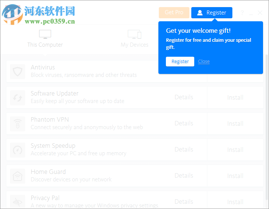Click 'Accelerate your PC and free up memory'
269x209 pixels.
78,153
